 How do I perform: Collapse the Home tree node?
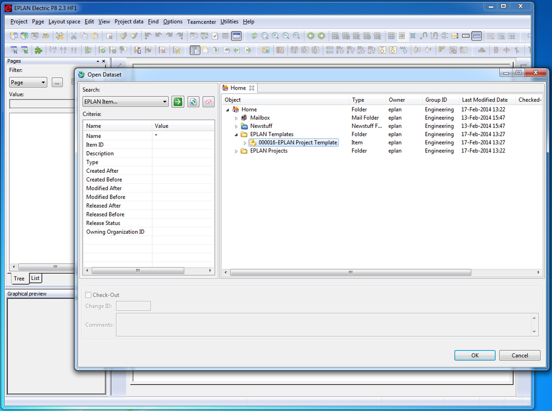pos(228,110)
